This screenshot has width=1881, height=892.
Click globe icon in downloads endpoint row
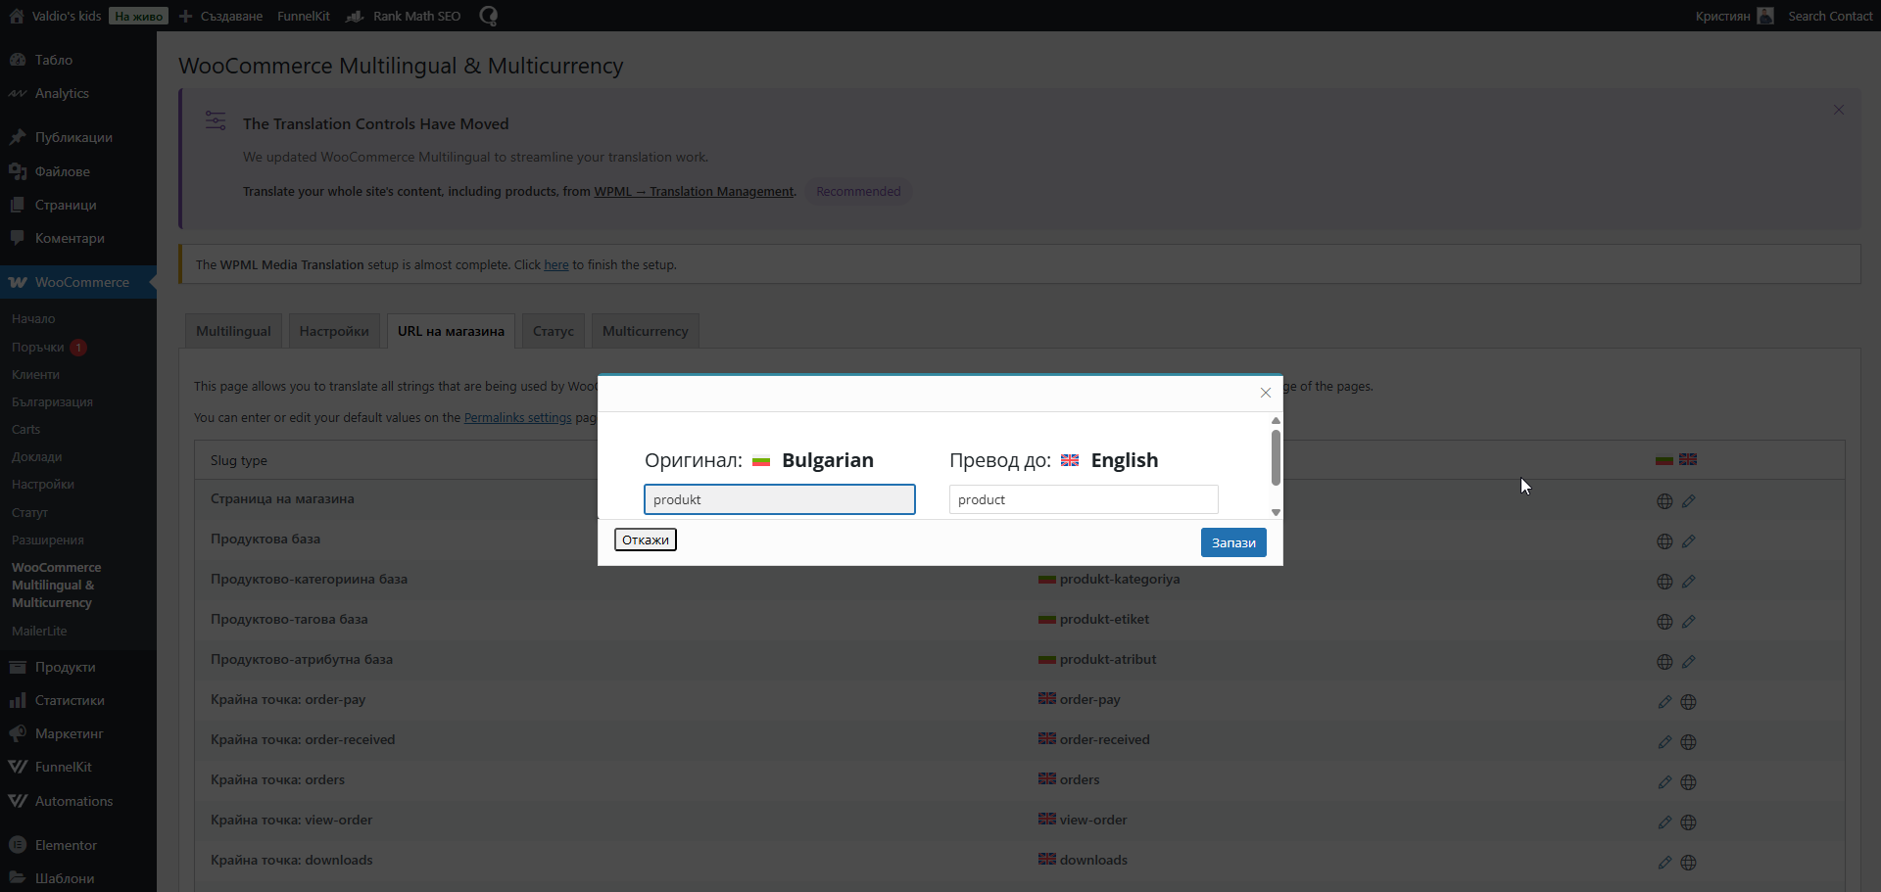click(x=1688, y=863)
